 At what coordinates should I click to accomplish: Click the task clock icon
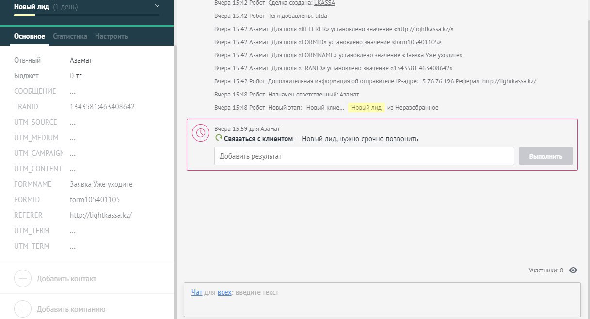tap(200, 133)
